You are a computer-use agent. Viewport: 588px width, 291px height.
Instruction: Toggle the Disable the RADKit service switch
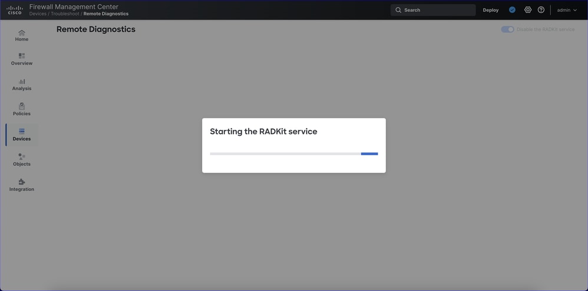coord(507,29)
